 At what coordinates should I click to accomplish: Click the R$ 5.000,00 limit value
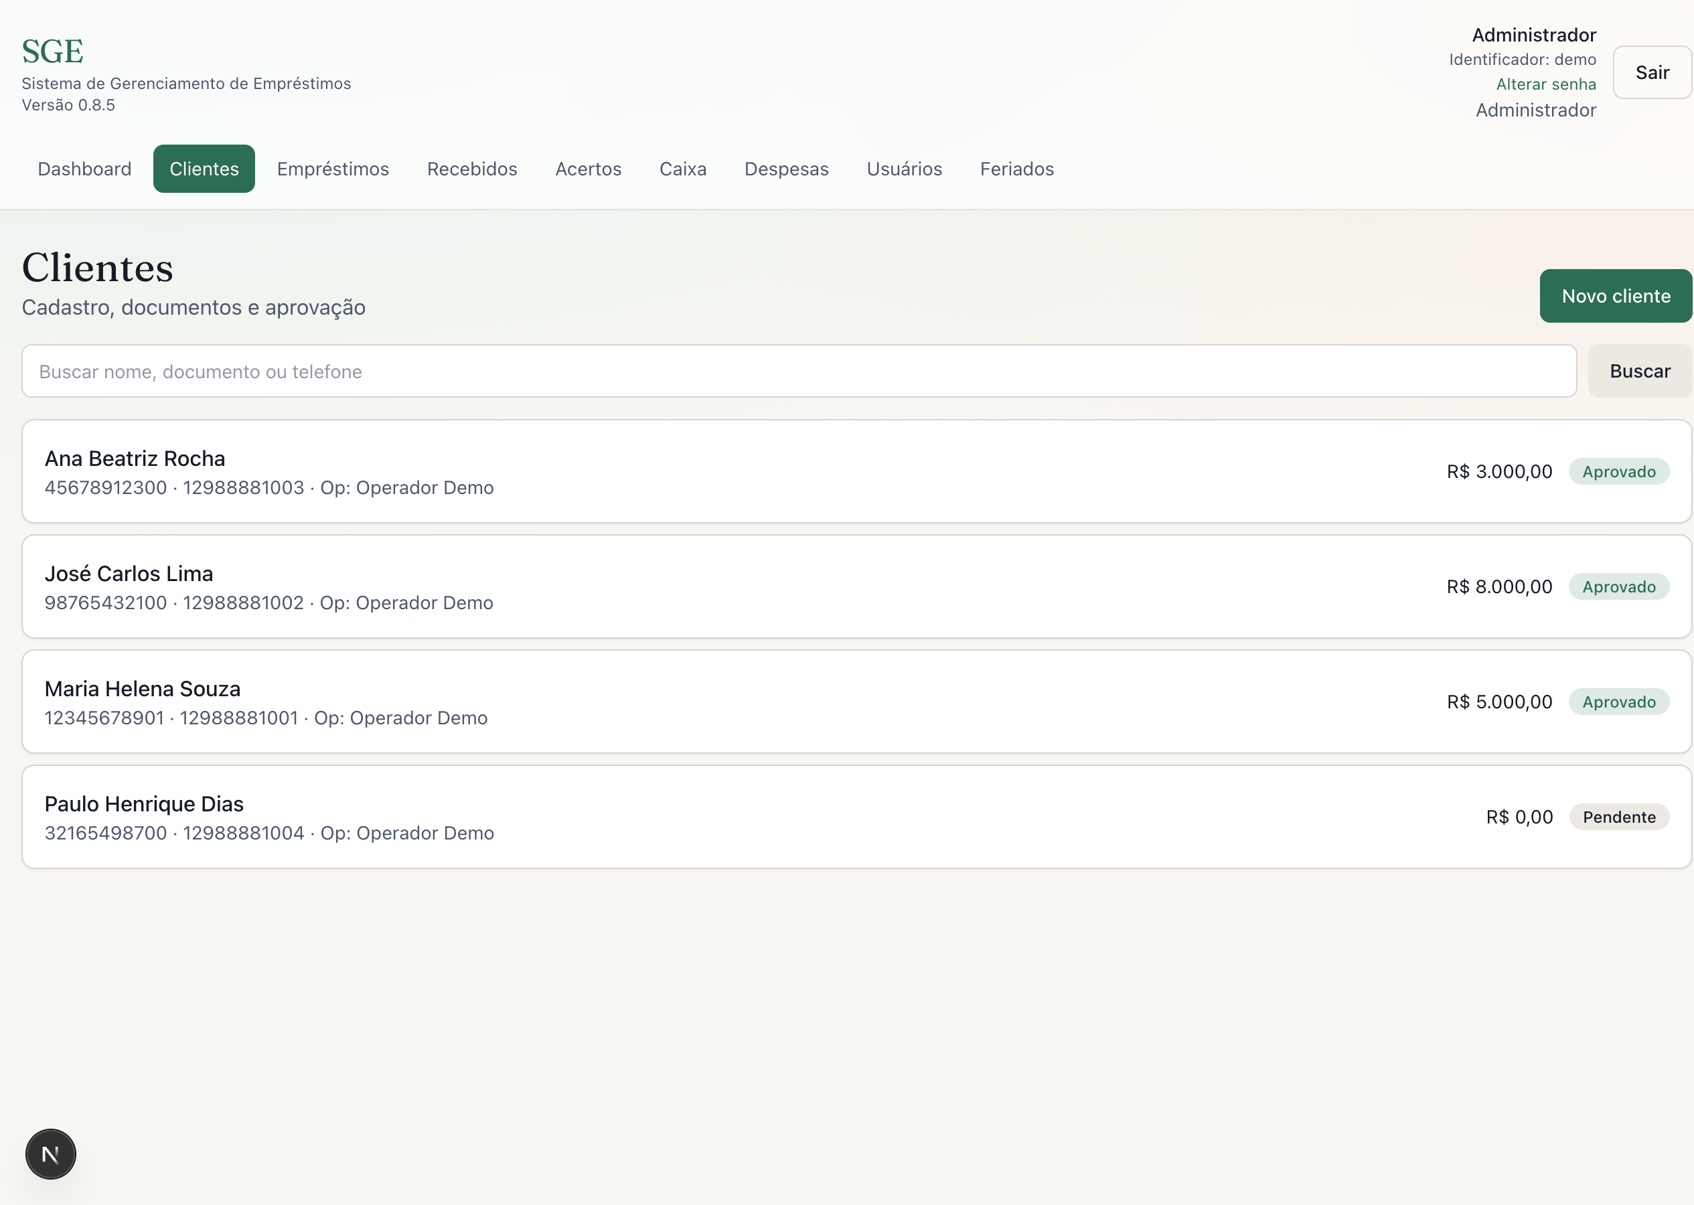pos(1500,701)
